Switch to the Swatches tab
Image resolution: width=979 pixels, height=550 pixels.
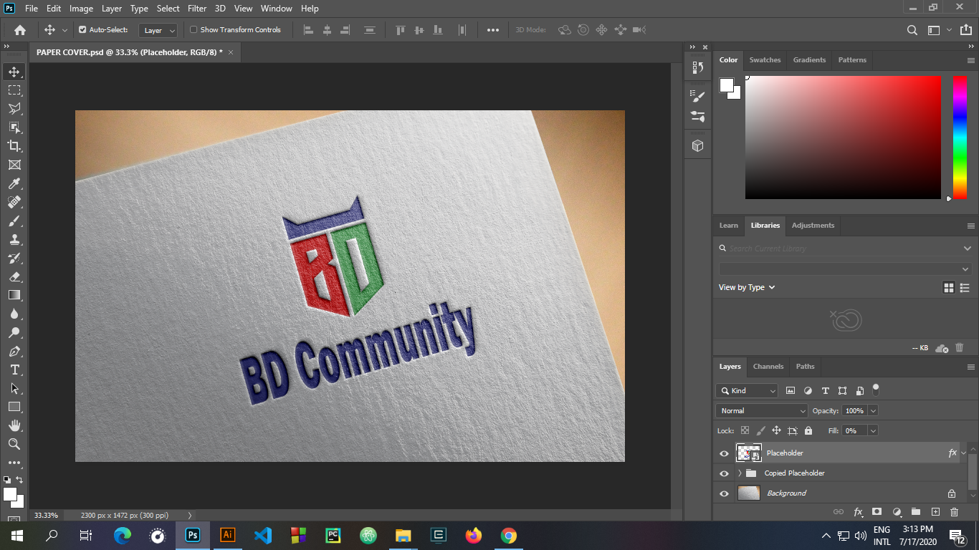(x=765, y=60)
